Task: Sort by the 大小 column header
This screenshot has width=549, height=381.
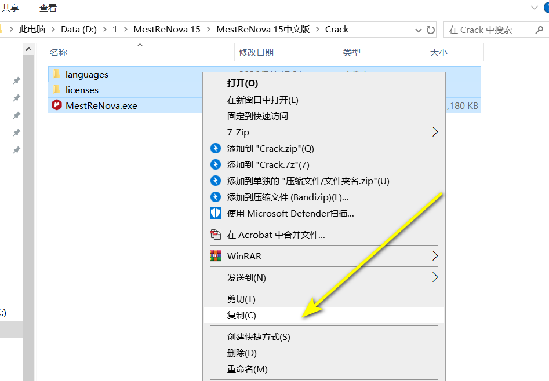Action: [x=438, y=53]
